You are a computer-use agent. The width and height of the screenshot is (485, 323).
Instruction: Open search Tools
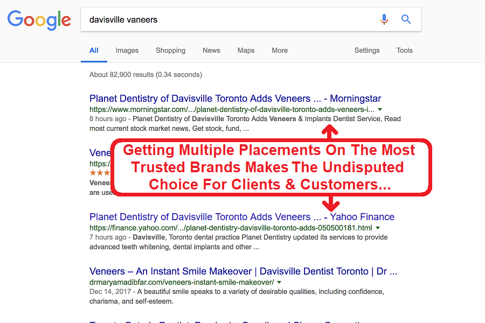(405, 51)
